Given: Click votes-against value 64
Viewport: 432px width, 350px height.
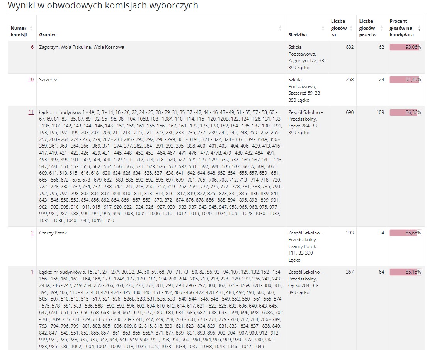Looking at the screenshot, I should pos(381,272).
